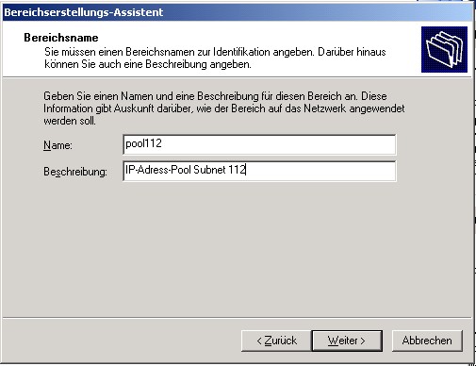Click the "Name:" field label
Image resolution: width=476 pixels, height=366 pixels.
(x=57, y=145)
